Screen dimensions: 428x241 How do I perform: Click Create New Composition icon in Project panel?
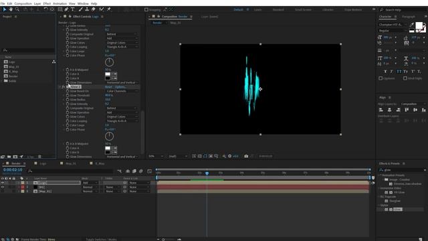point(15,157)
